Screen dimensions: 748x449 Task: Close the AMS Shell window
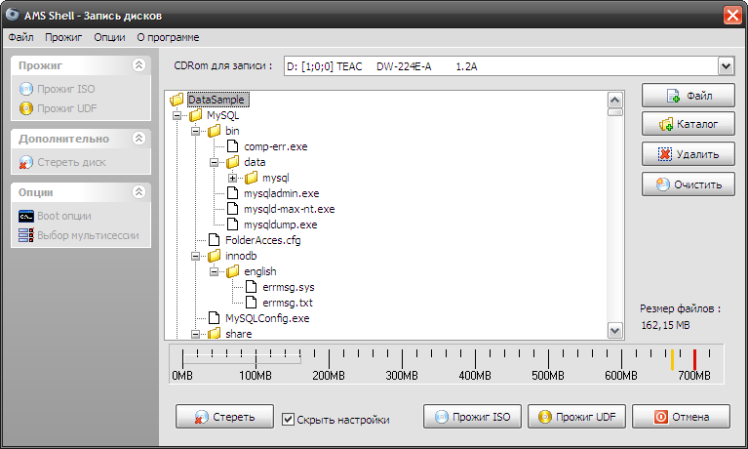coord(732,15)
